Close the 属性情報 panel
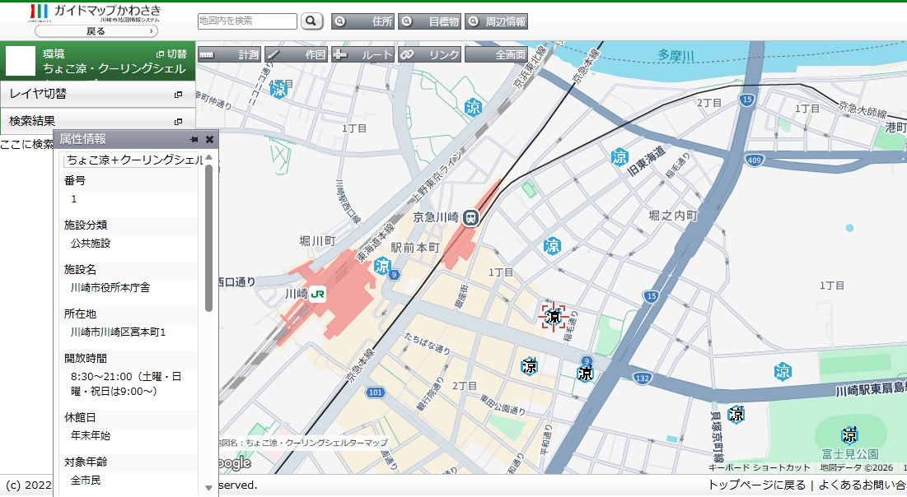 click(x=209, y=139)
